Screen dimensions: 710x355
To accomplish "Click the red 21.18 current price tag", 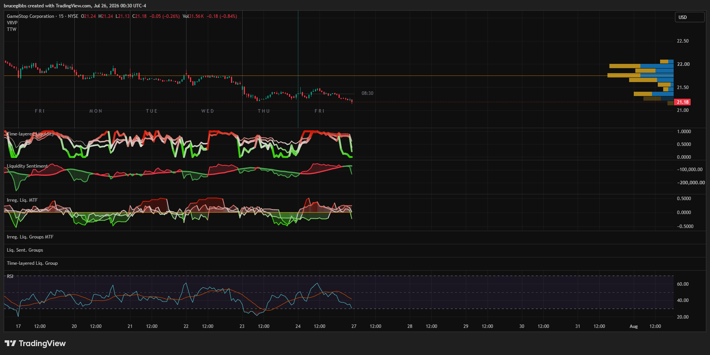I will pyautogui.click(x=683, y=102).
